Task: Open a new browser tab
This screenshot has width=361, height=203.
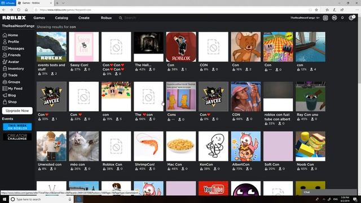Action: pos(57,3)
